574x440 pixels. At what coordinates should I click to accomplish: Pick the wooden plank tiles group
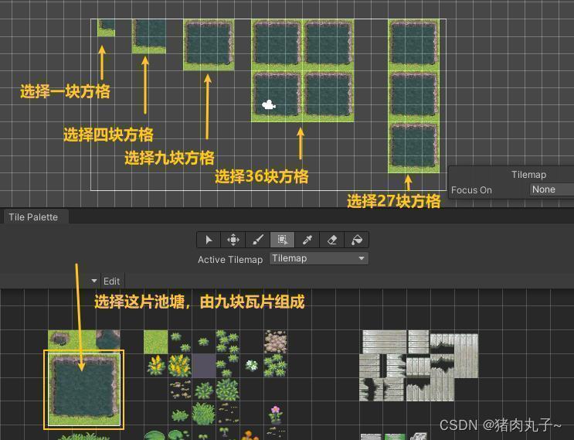[419, 365]
